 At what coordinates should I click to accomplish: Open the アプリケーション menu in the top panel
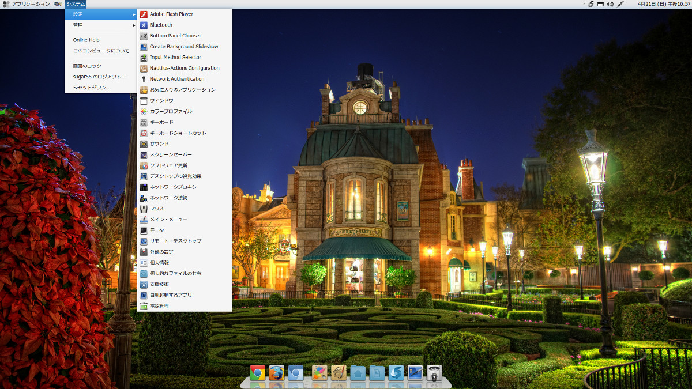(x=31, y=4)
